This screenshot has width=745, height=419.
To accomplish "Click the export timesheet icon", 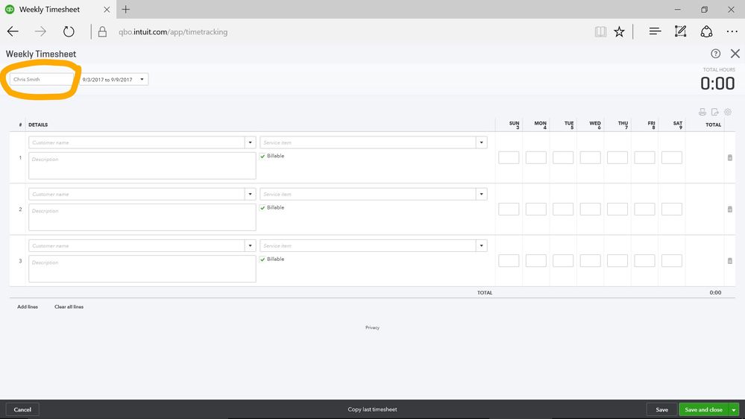I will pos(715,112).
